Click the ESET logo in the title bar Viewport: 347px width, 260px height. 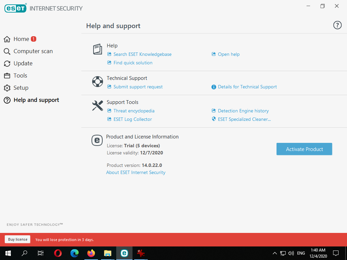pos(16,8)
